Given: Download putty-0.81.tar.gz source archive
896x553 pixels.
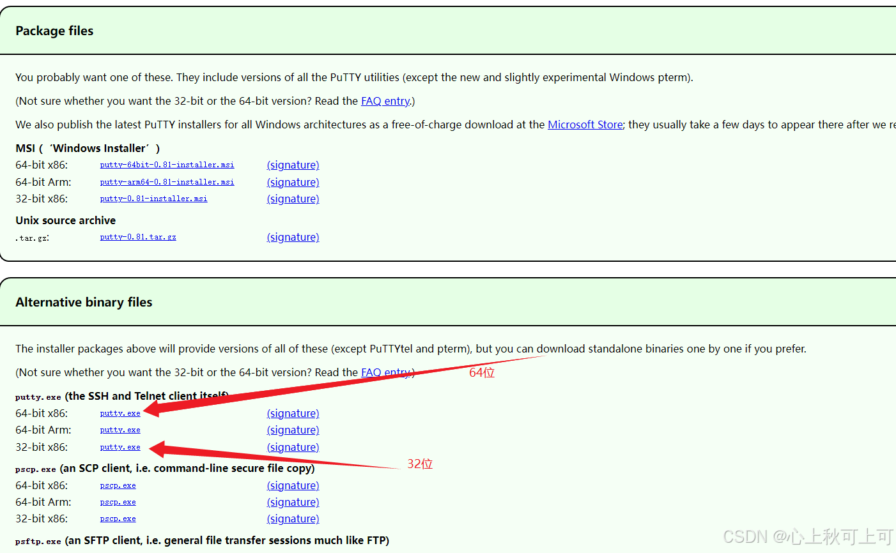Looking at the screenshot, I should (138, 237).
